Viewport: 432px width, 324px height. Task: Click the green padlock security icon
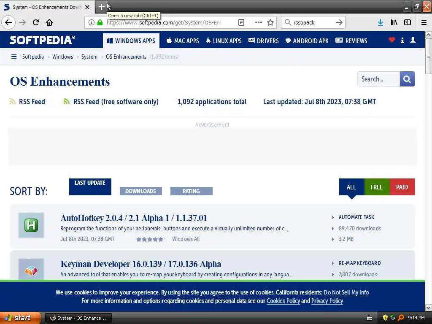coord(100,22)
